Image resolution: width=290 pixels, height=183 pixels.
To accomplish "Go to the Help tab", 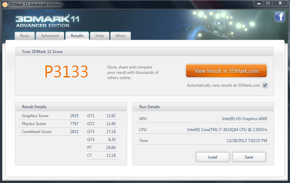I will coord(99,36).
